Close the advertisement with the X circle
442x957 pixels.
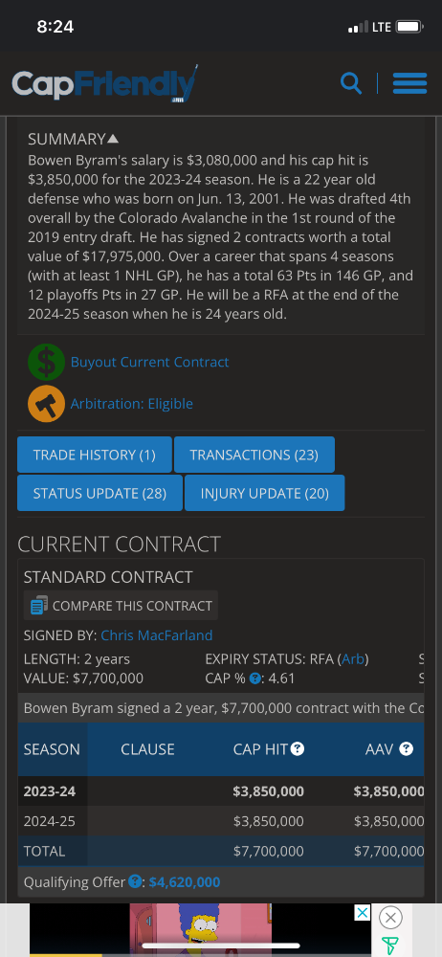pyautogui.click(x=390, y=918)
